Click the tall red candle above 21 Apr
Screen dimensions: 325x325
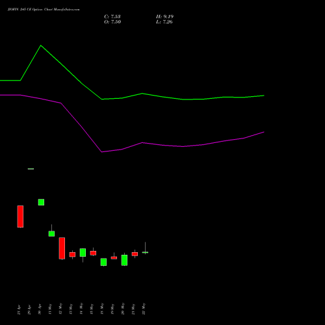pos(20,216)
